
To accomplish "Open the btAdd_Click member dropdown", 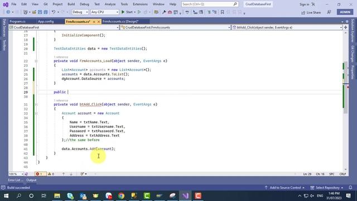I will 287,27.
